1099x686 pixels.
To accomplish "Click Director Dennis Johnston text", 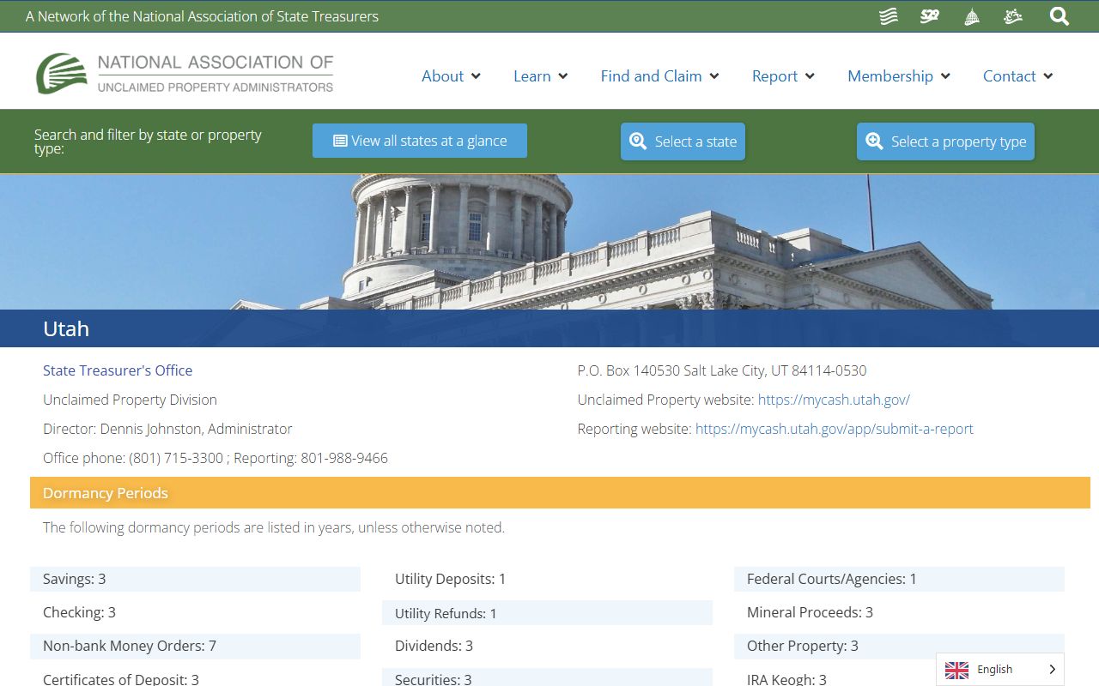I will tap(167, 429).
